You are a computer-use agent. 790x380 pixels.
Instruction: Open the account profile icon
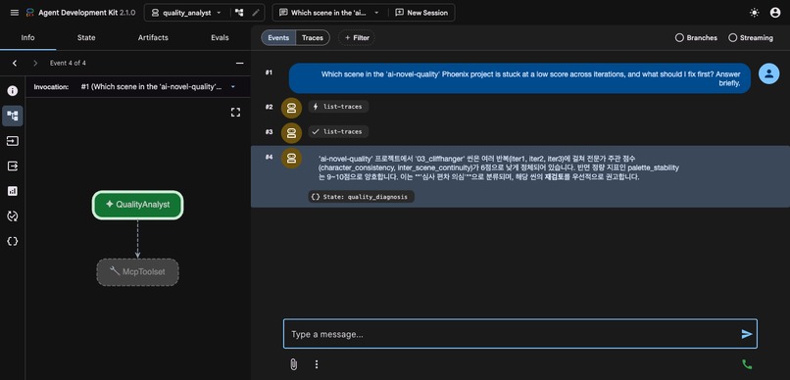(775, 13)
